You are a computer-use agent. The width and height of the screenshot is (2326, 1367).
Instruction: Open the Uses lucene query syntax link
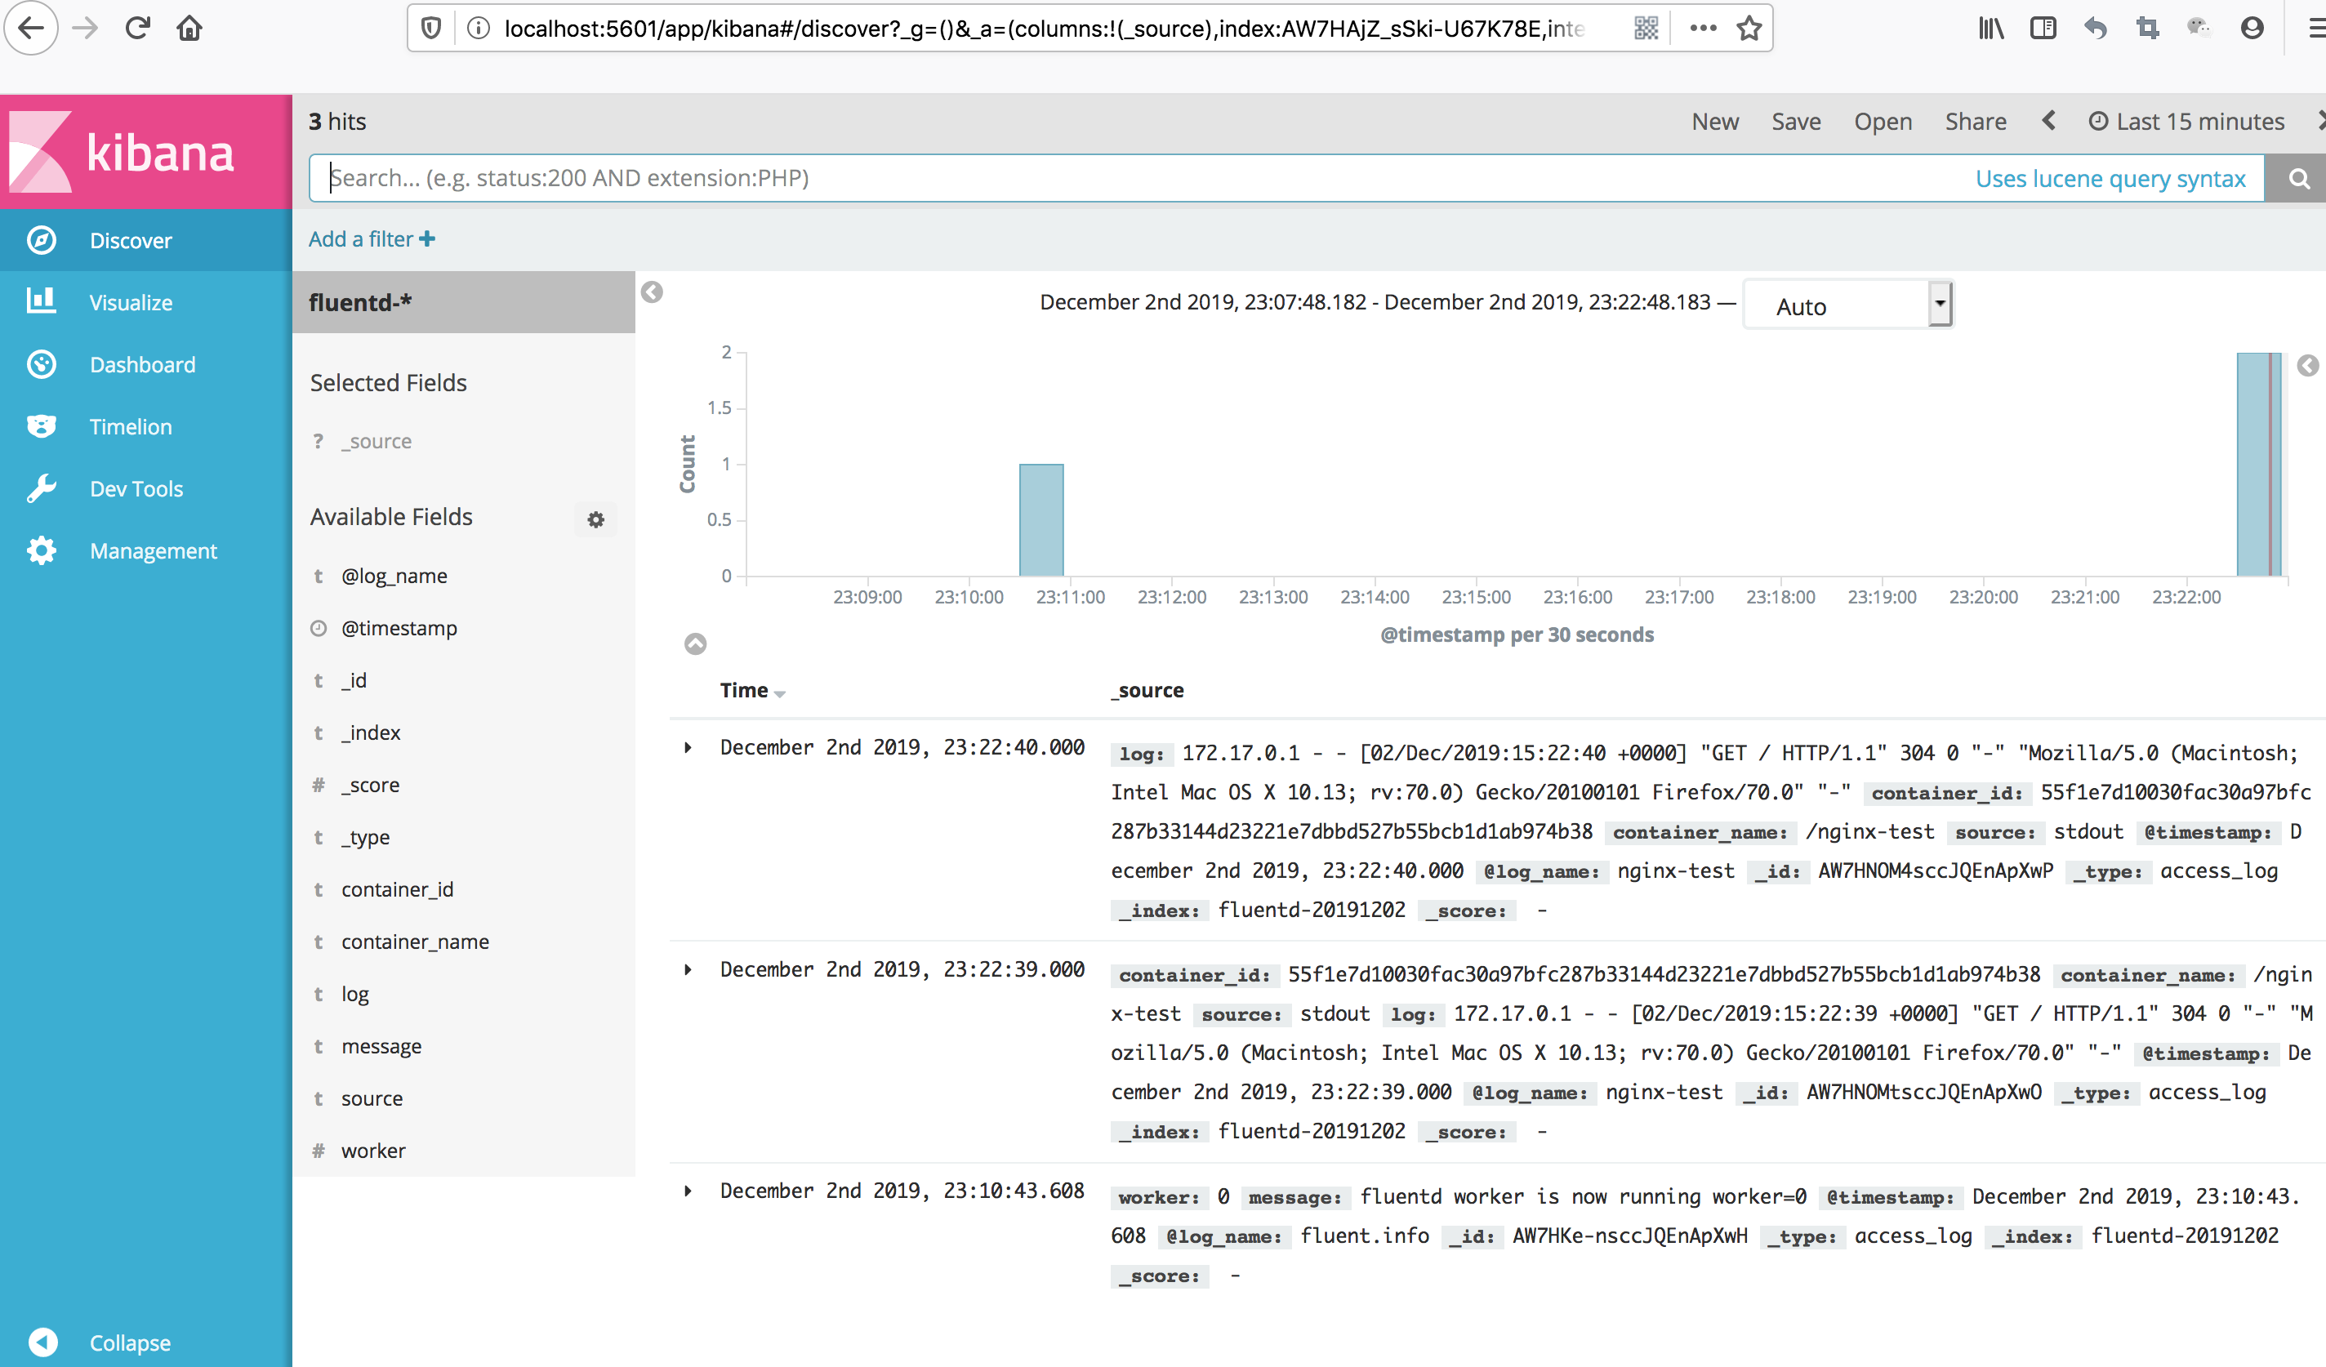2110,178
